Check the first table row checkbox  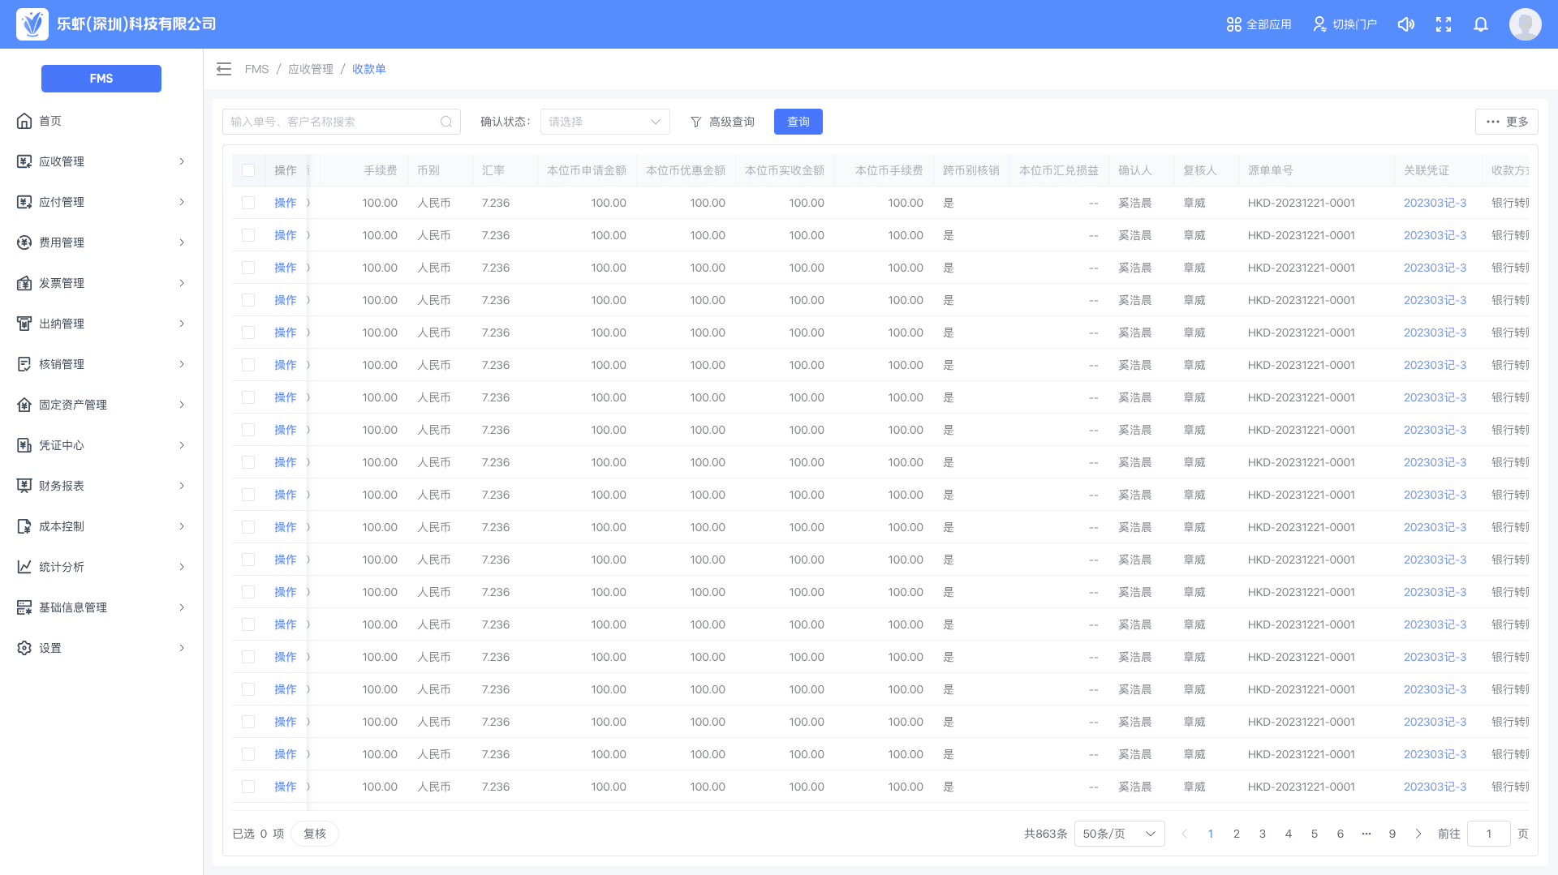(x=248, y=203)
